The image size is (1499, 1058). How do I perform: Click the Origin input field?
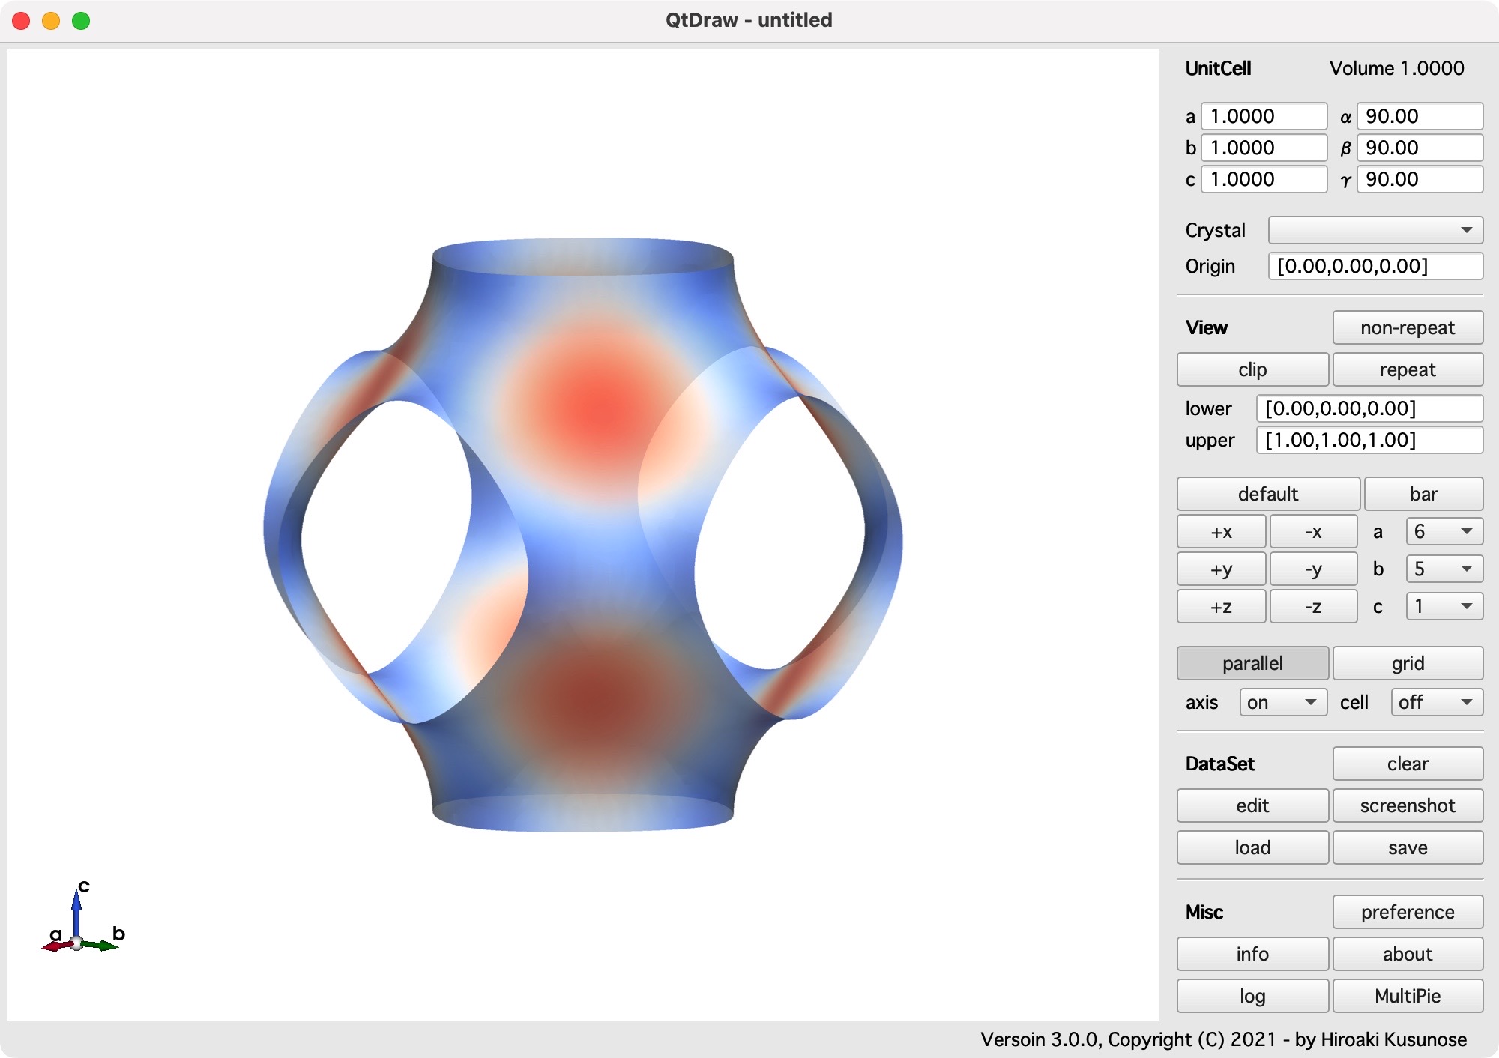coord(1375,266)
